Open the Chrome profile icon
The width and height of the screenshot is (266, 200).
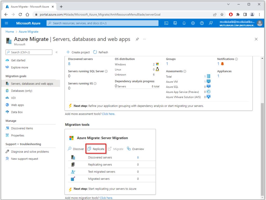[x=252, y=15]
